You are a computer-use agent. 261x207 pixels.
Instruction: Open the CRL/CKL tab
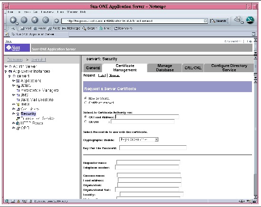coord(193,68)
